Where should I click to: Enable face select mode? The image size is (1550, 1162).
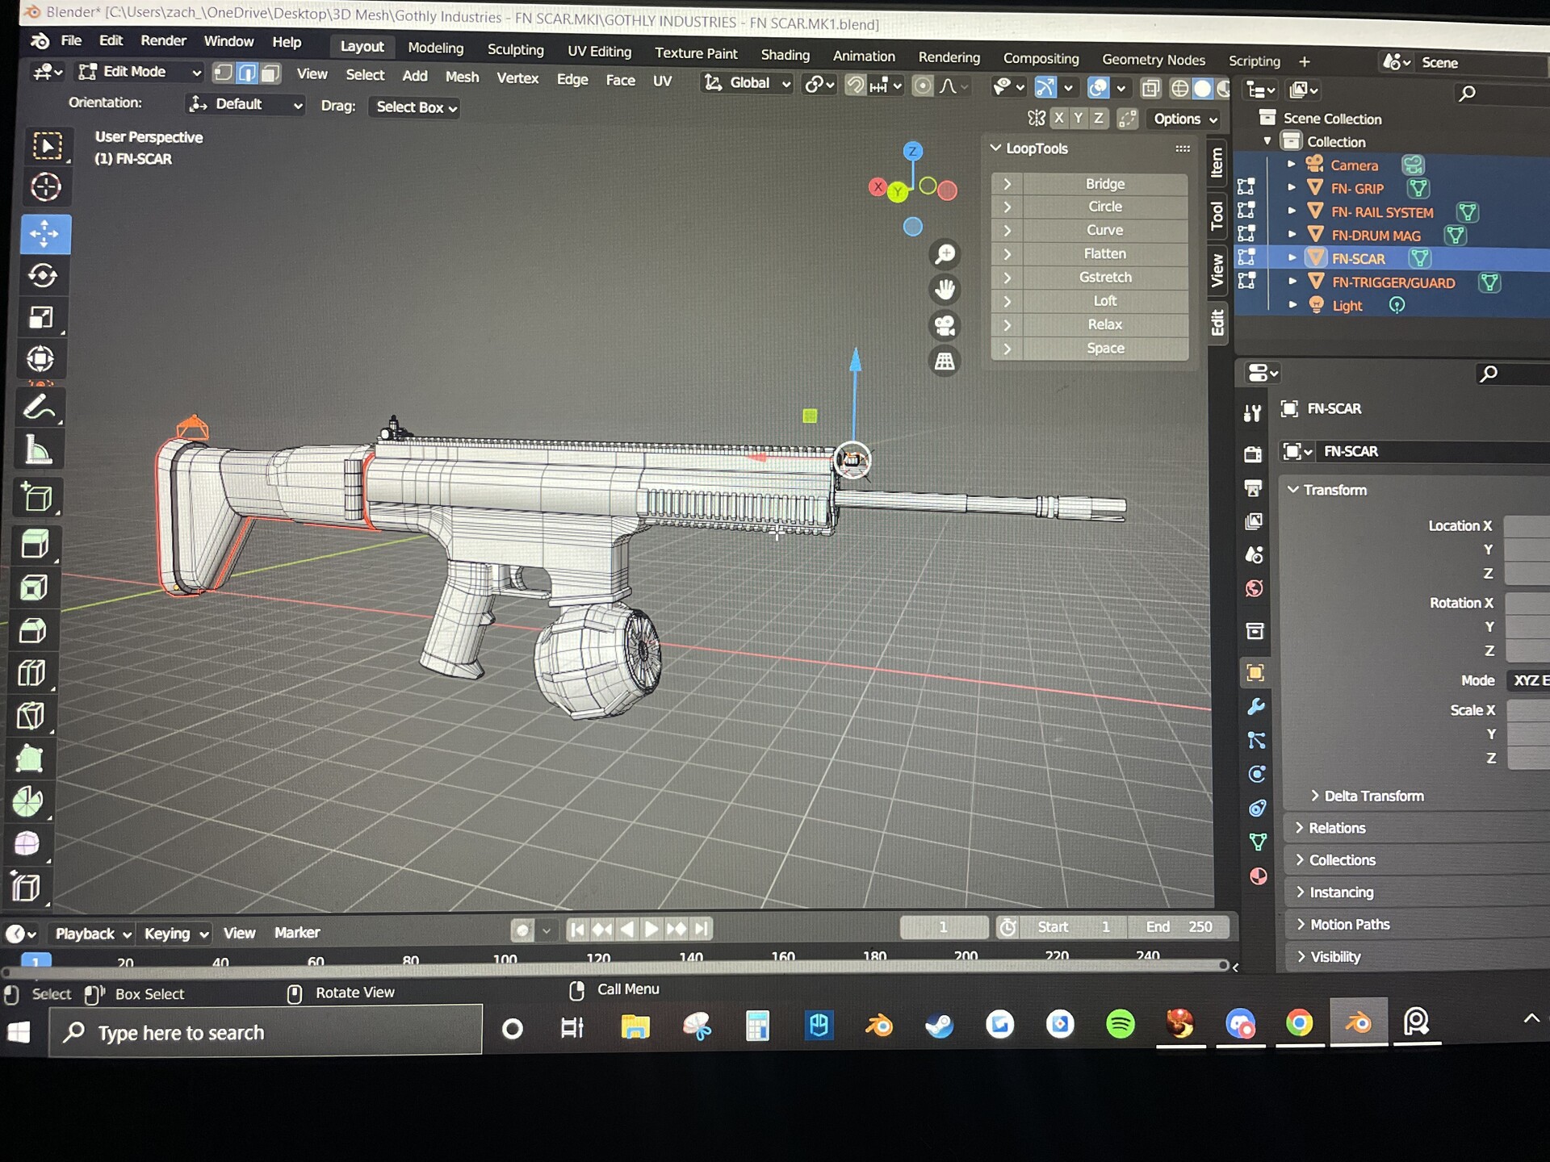tap(270, 73)
